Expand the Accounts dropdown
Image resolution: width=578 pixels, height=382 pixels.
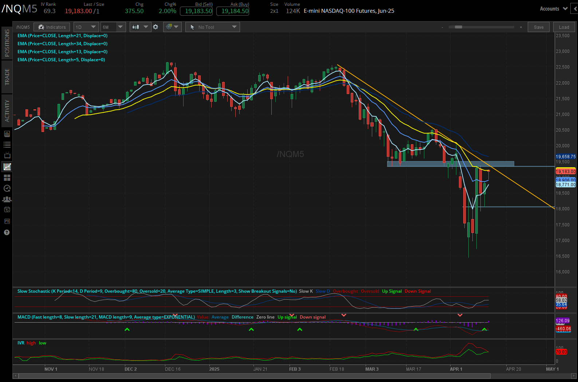pyautogui.click(x=554, y=9)
